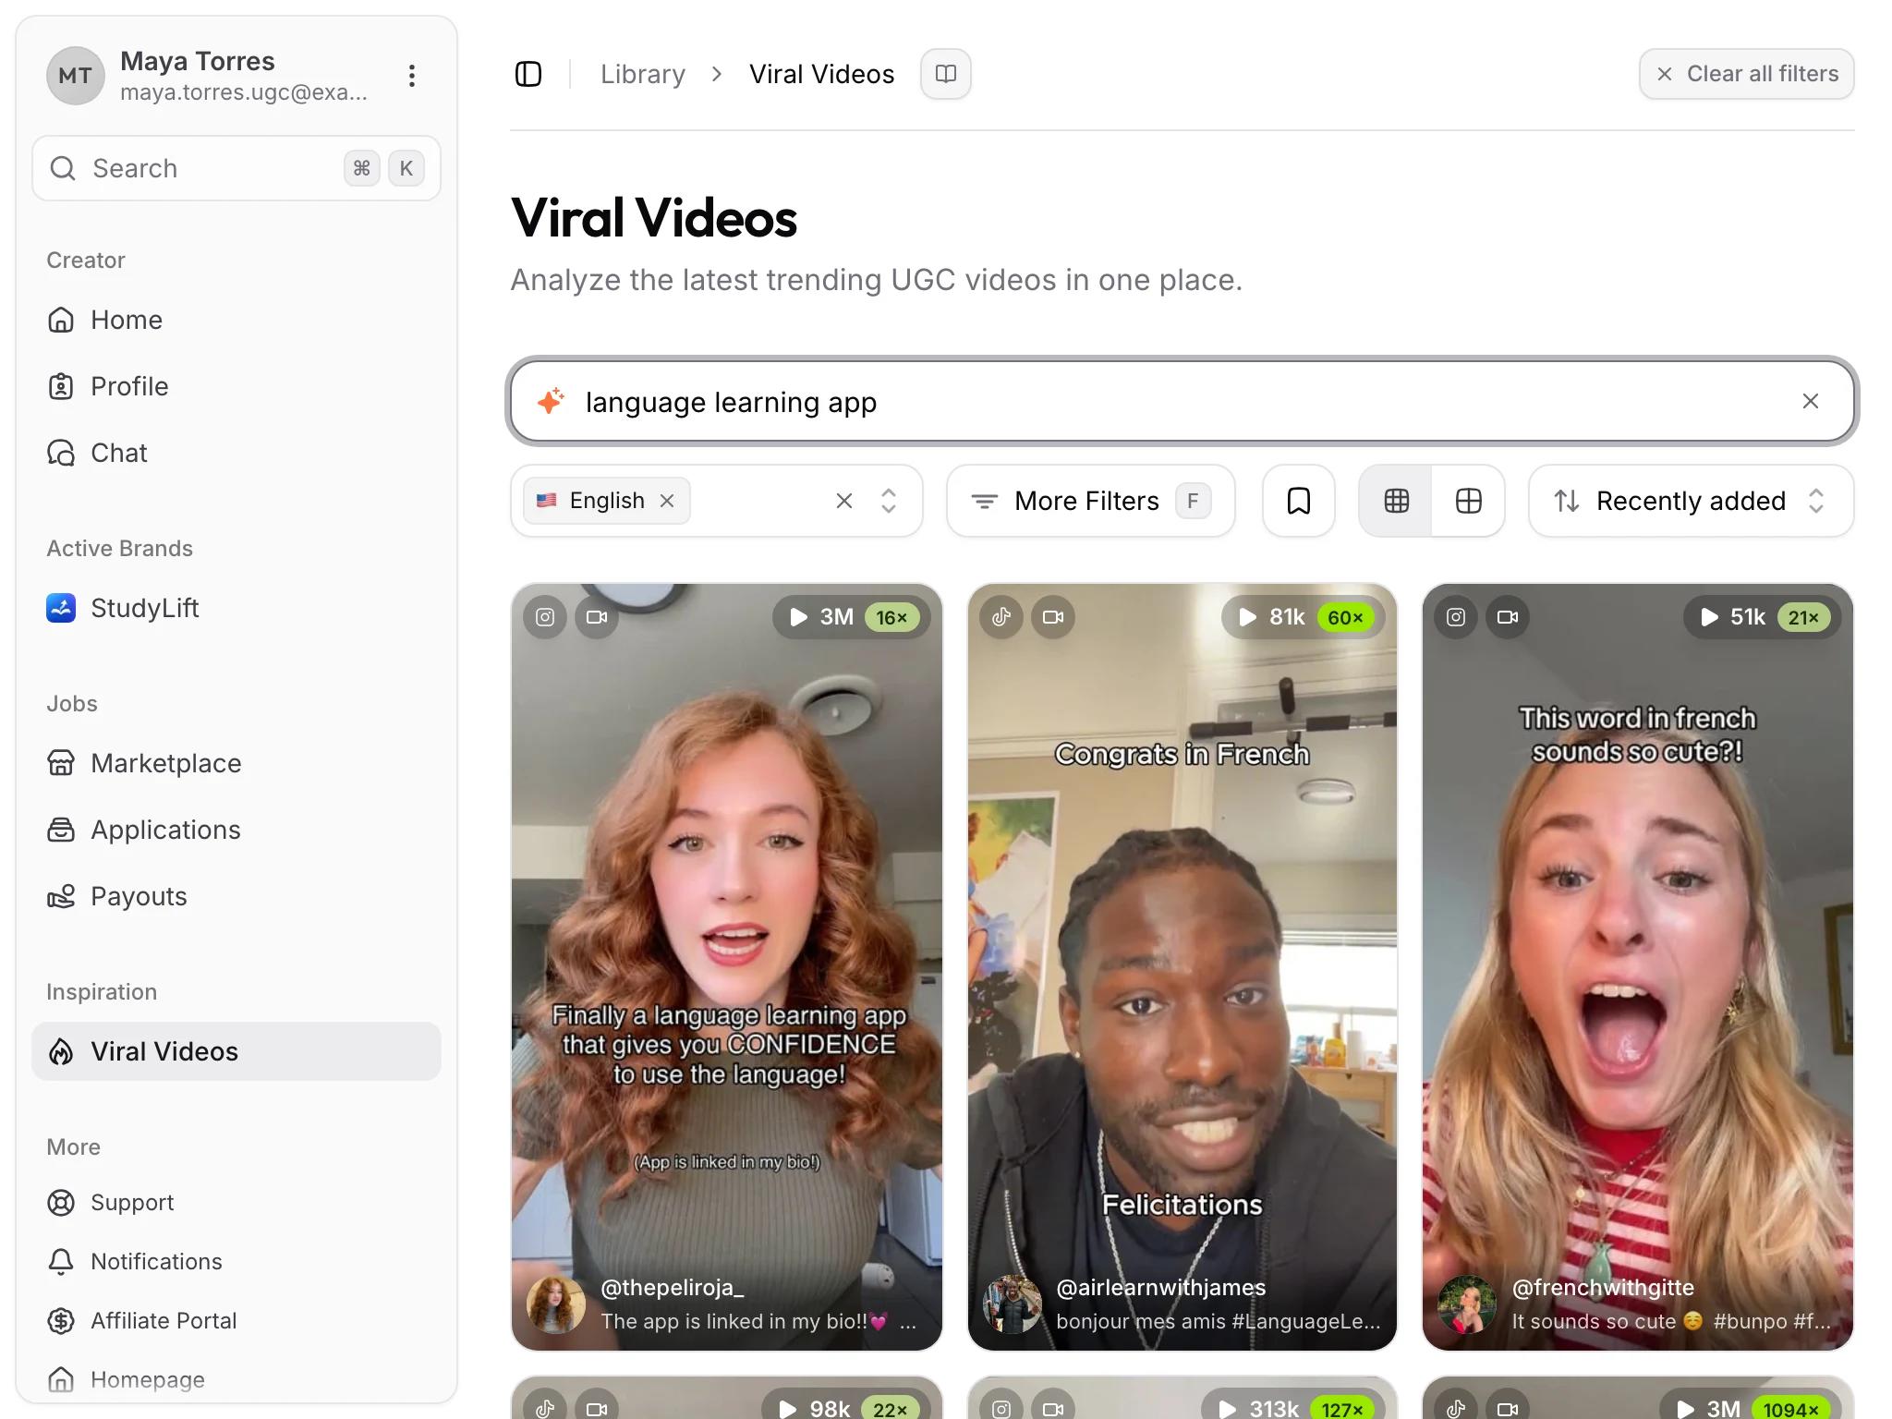Open @airlearnwithjames video thumbnail
The width and height of the screenshot is (1892, 1419).
(x=1182, y=966)
